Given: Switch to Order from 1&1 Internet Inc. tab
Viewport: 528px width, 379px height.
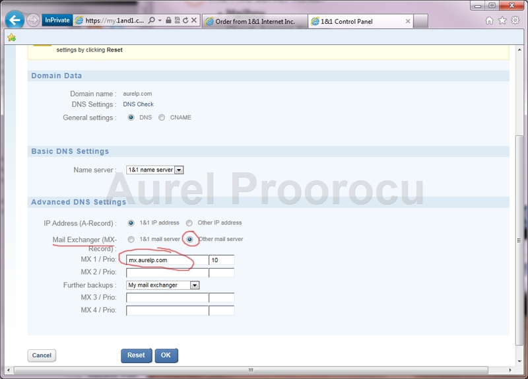Looking at the screenshot, I should (255, 21).
